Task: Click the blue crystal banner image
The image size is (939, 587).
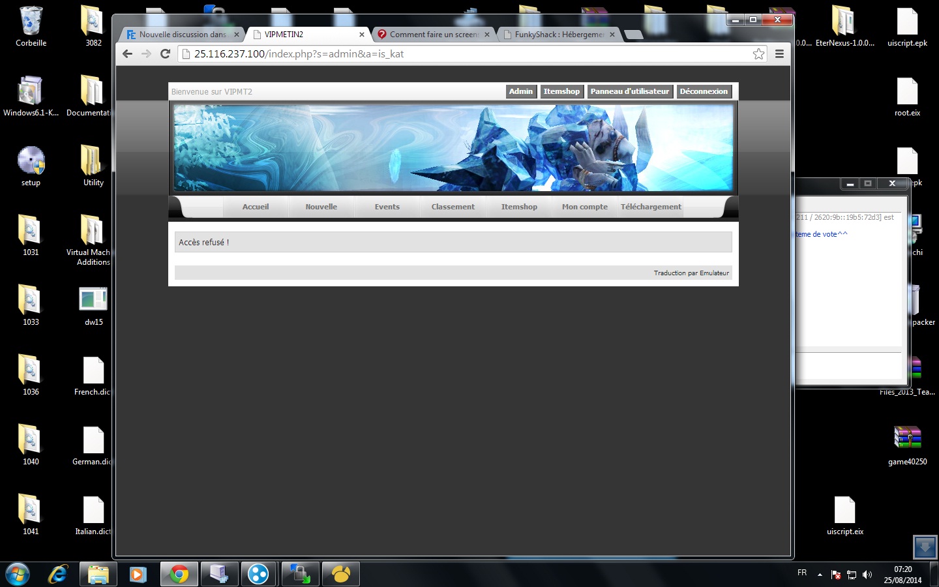Action: tap(453, 148)
